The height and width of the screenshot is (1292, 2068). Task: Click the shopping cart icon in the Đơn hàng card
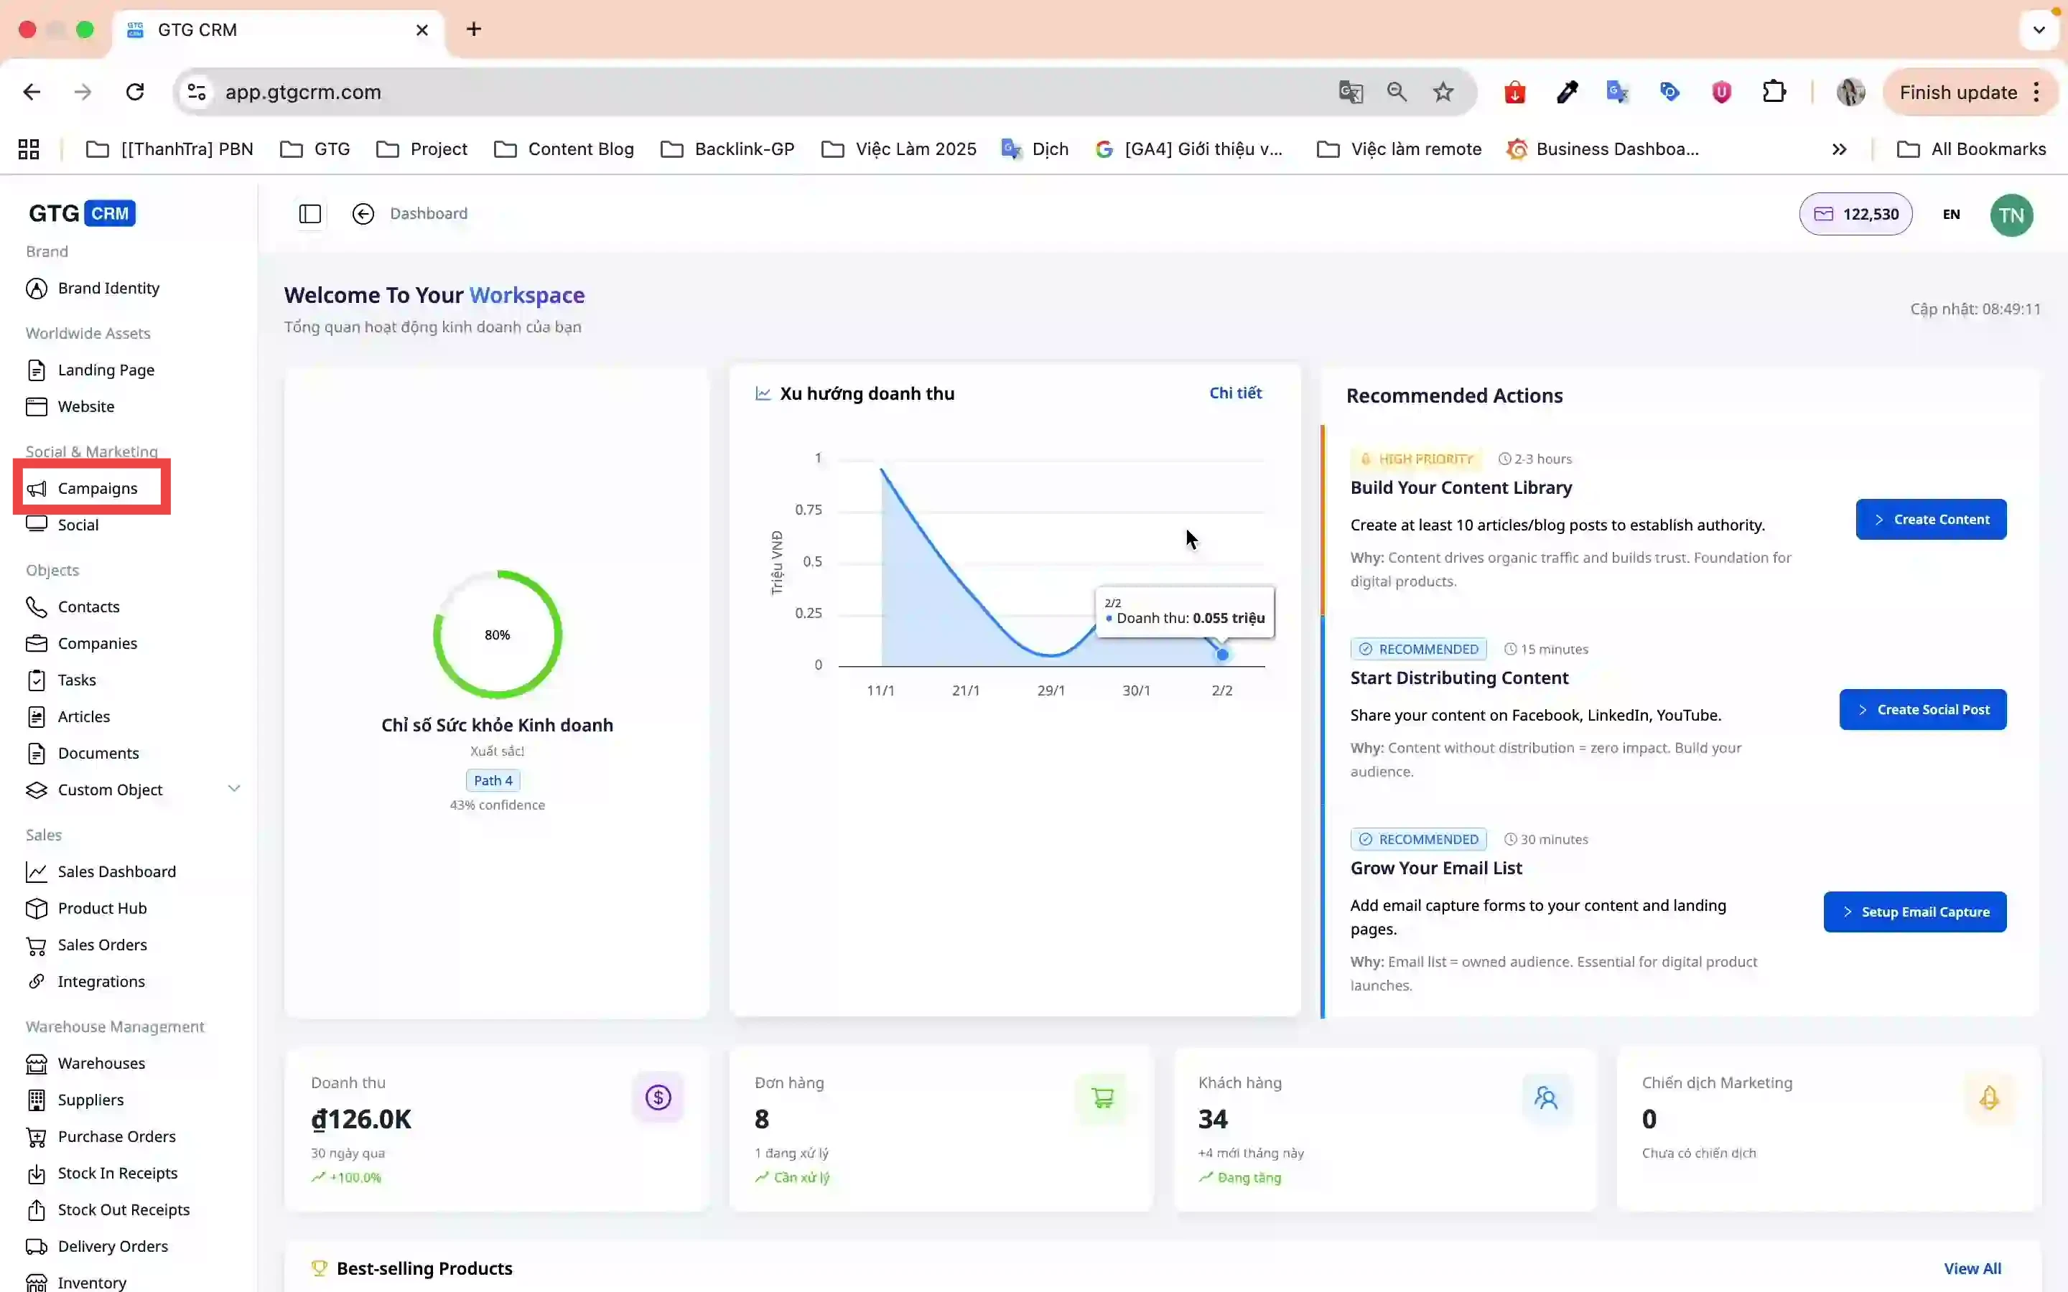(1101, 1097)
